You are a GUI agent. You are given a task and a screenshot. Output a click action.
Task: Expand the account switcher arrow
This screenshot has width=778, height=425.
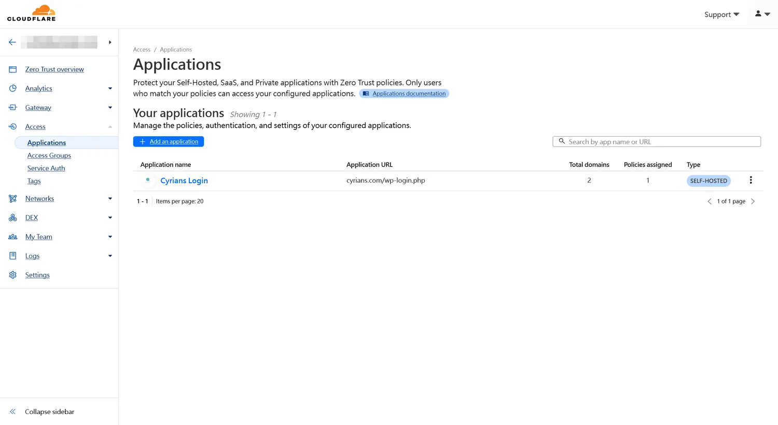coord(110,42)
